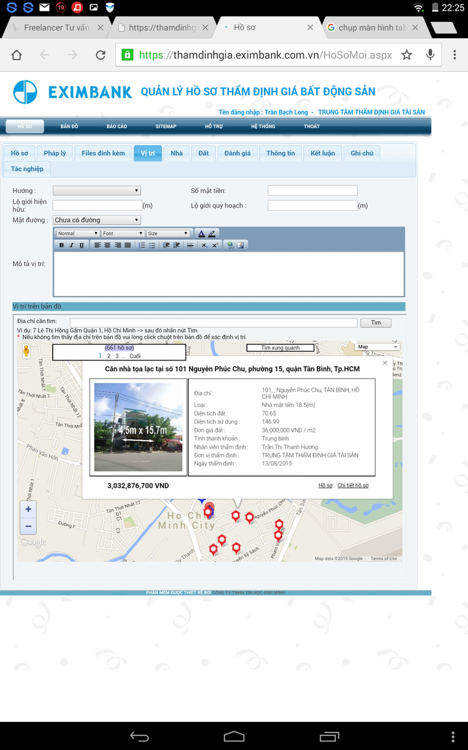Switch to Files đính kèm tab
This screenshot has height=750, width=468.
click(103, 153)
